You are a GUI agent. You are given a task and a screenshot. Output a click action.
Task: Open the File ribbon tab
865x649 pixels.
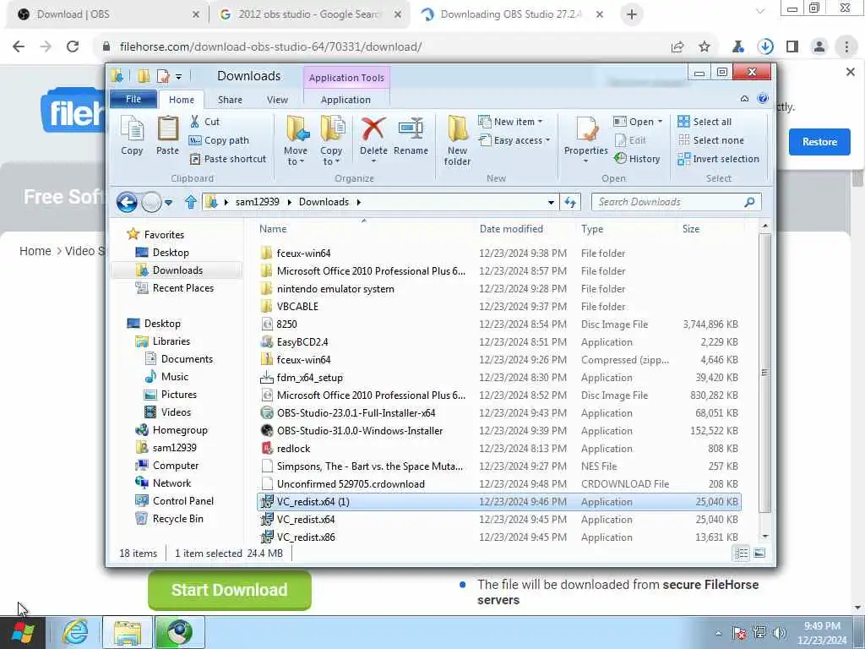(133, 100)
